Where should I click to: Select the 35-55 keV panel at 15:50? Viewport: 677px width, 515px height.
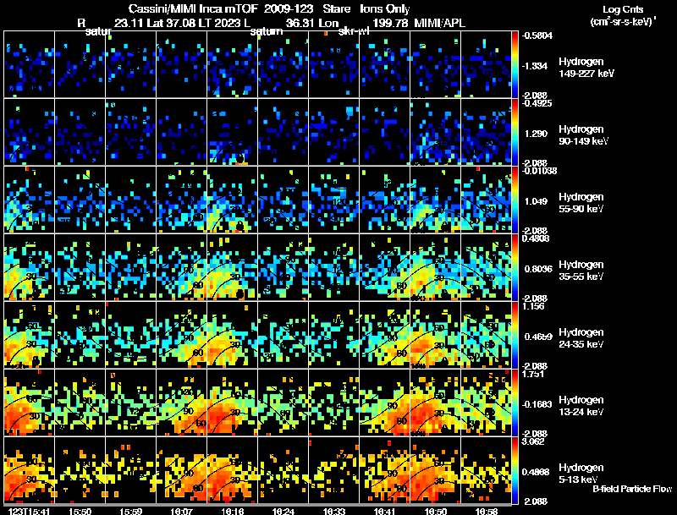(80, 267)
